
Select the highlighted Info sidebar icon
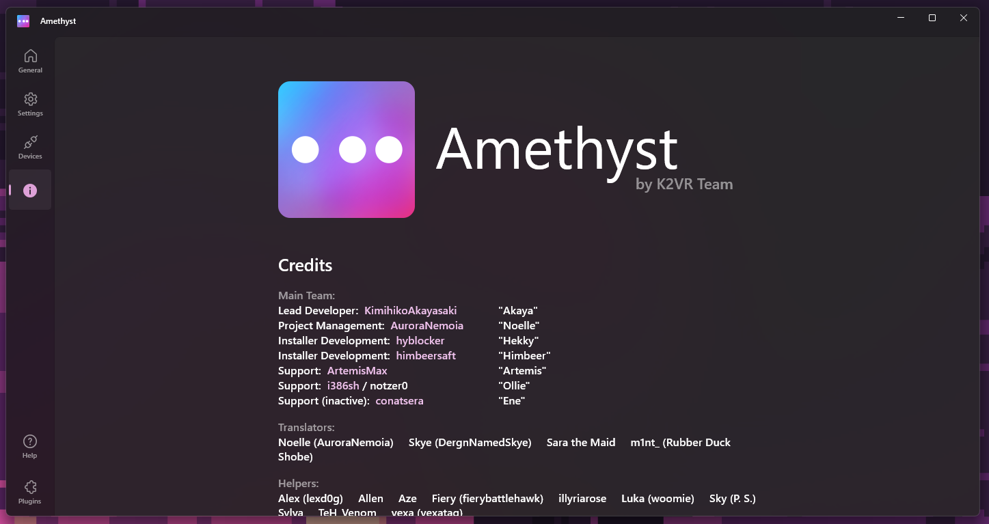[x=30, y=190]
